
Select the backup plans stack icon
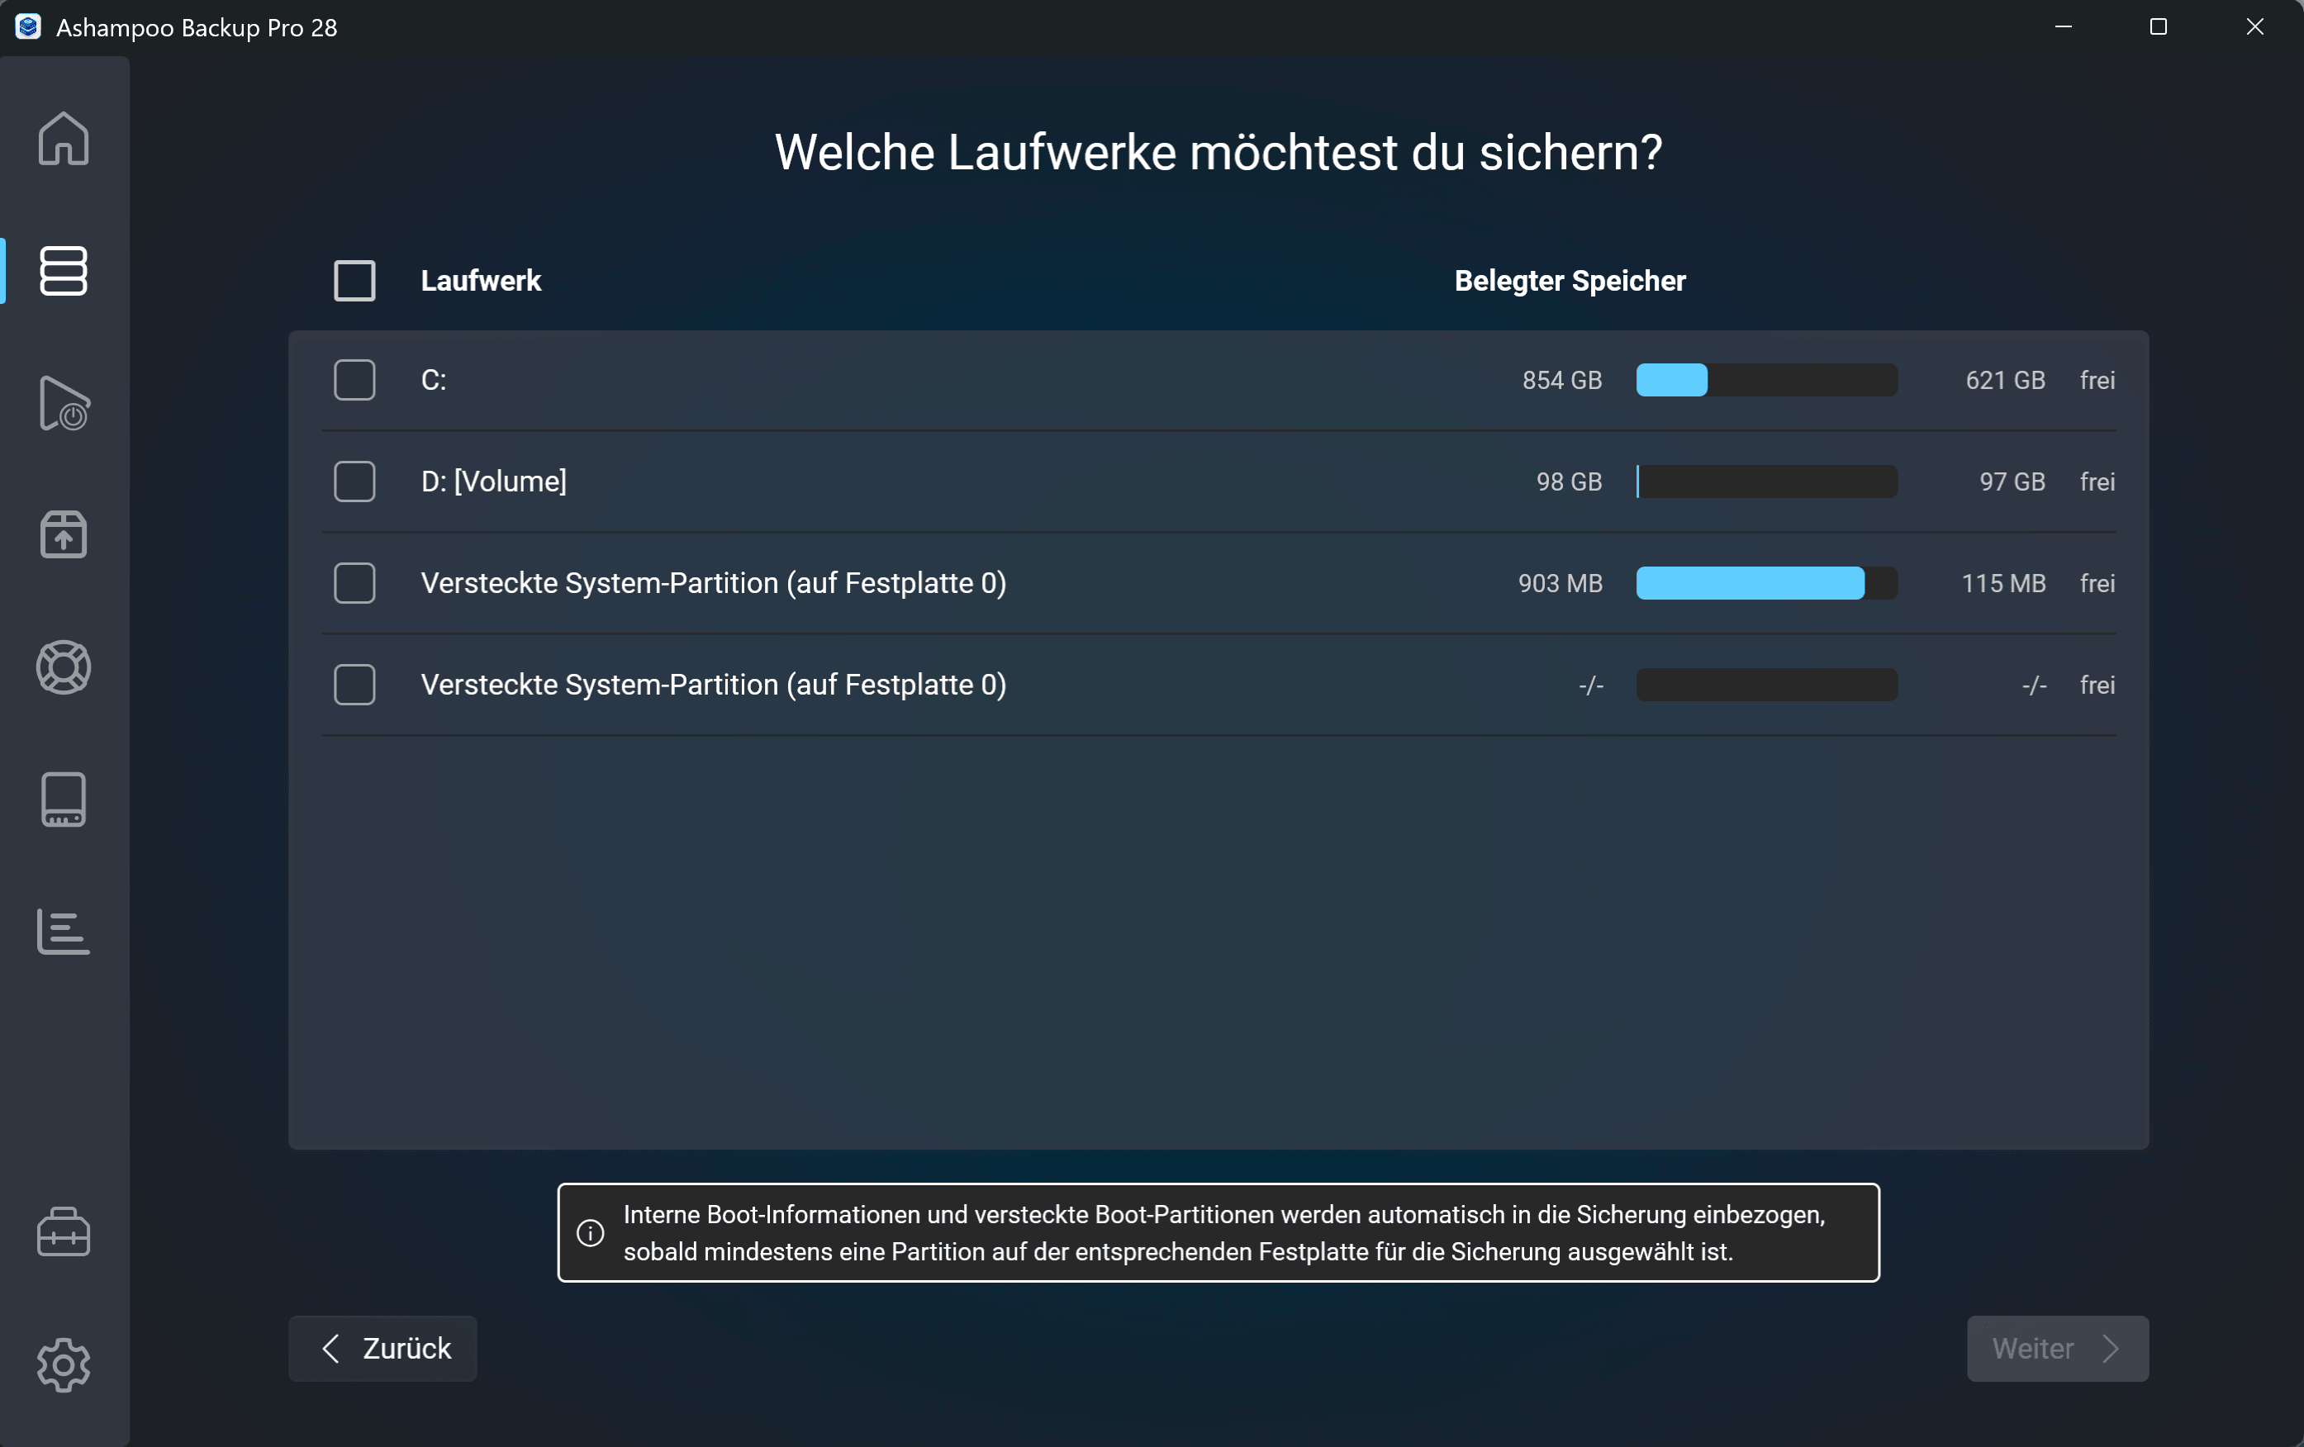(x=63, y=271)
